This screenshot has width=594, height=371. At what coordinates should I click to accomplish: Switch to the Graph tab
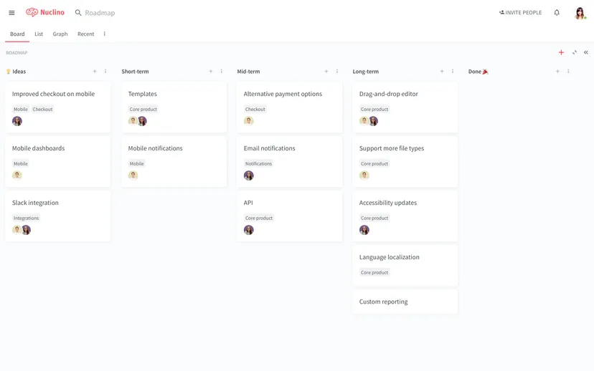(60, 34)
